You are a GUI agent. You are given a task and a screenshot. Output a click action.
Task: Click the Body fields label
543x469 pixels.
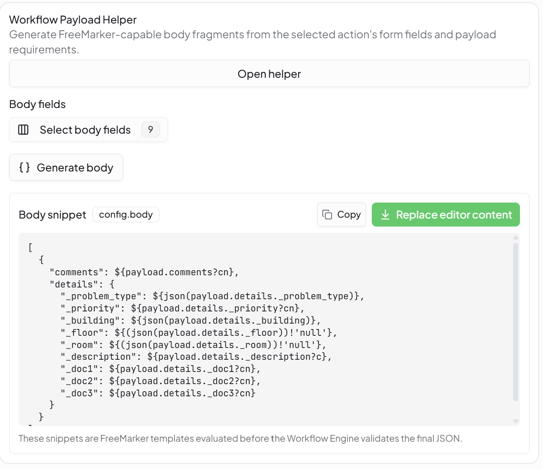click(37, 104)
